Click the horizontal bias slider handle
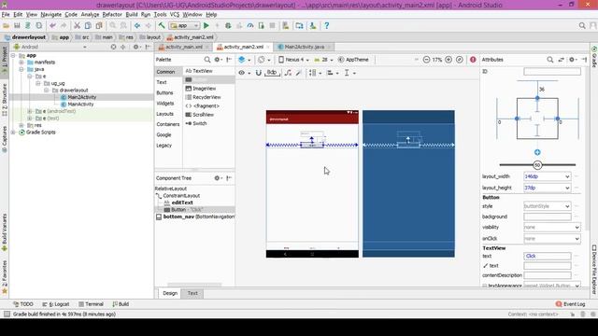Viewport: 598px width, 336px height. point(537,165)
